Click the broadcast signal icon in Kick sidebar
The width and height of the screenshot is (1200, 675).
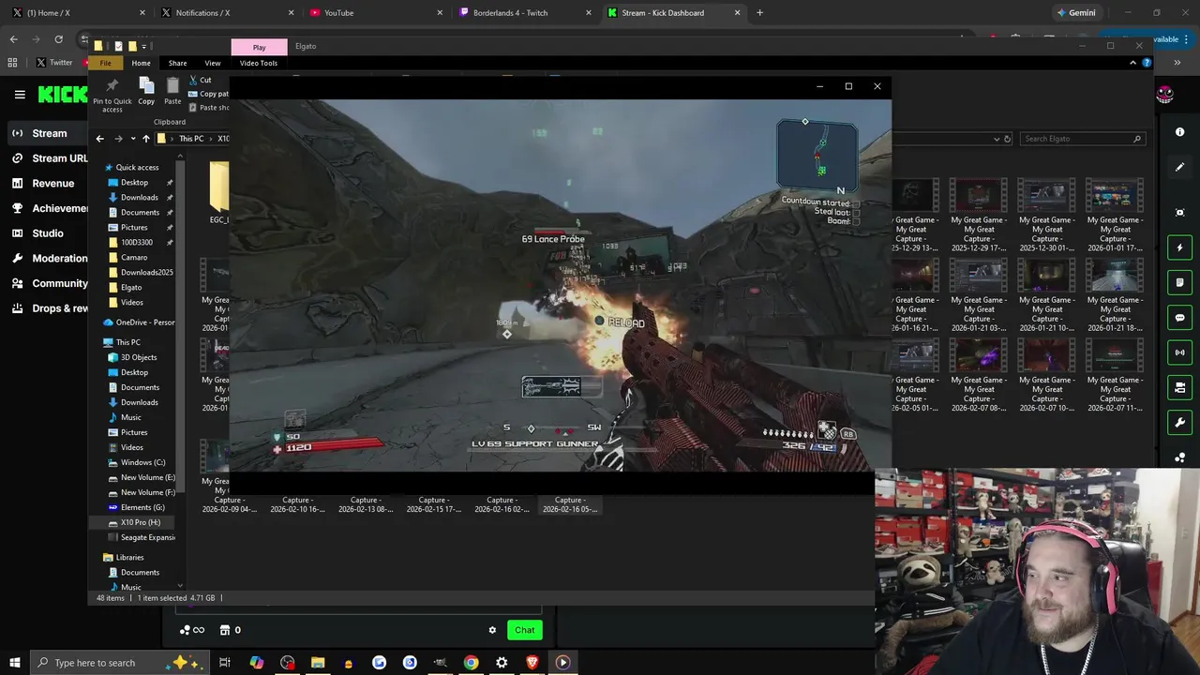[1179, 352]
